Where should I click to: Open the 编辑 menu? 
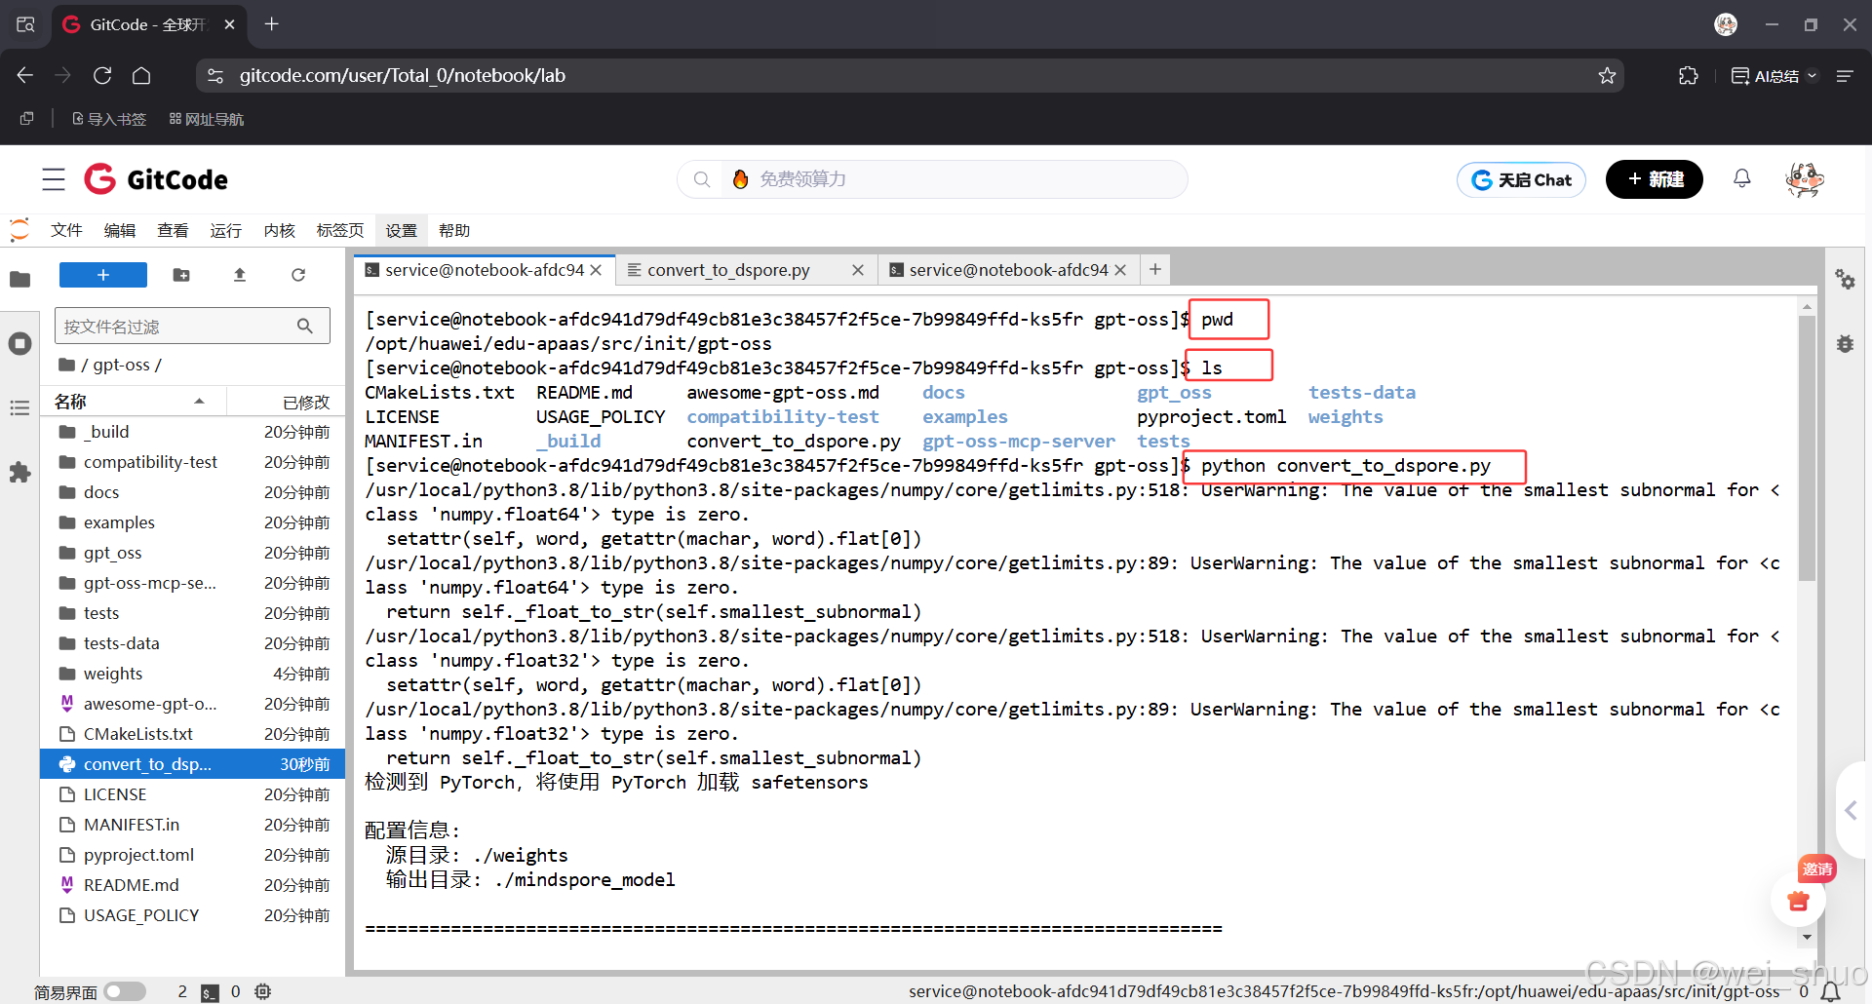[x=120, y=230]
